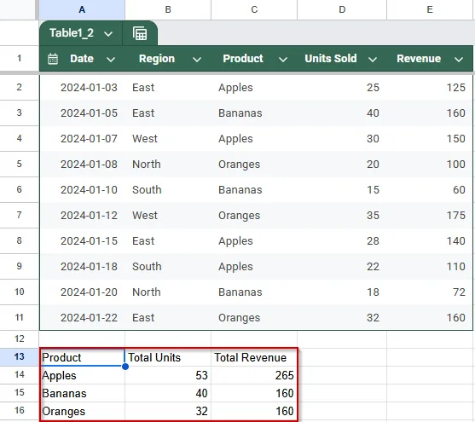Select units sold value 35
The width and height of the screenshot is (475, 422).
click(342, 215)
